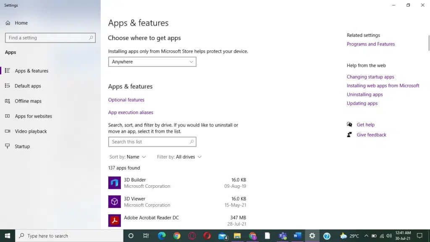Screen dimensions: 430x242
Task: Open Optional features link
Action: coord(126,100)
